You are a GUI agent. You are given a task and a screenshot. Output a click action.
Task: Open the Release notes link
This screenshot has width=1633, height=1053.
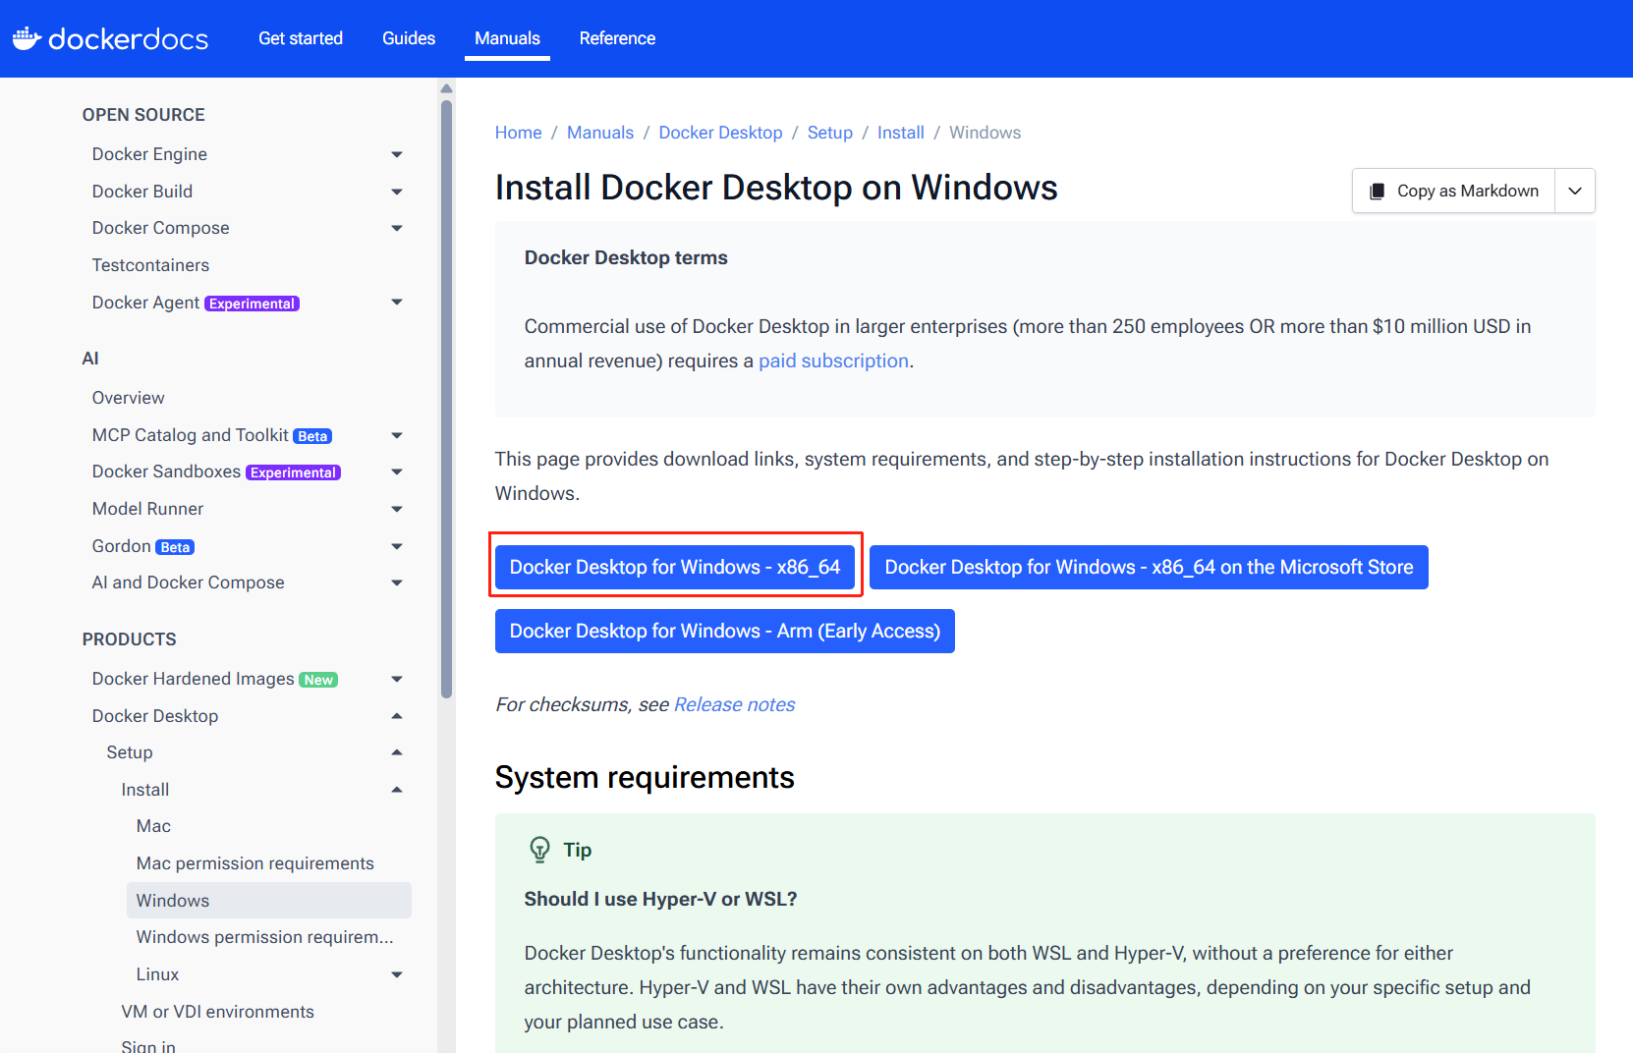pos(734,704)
